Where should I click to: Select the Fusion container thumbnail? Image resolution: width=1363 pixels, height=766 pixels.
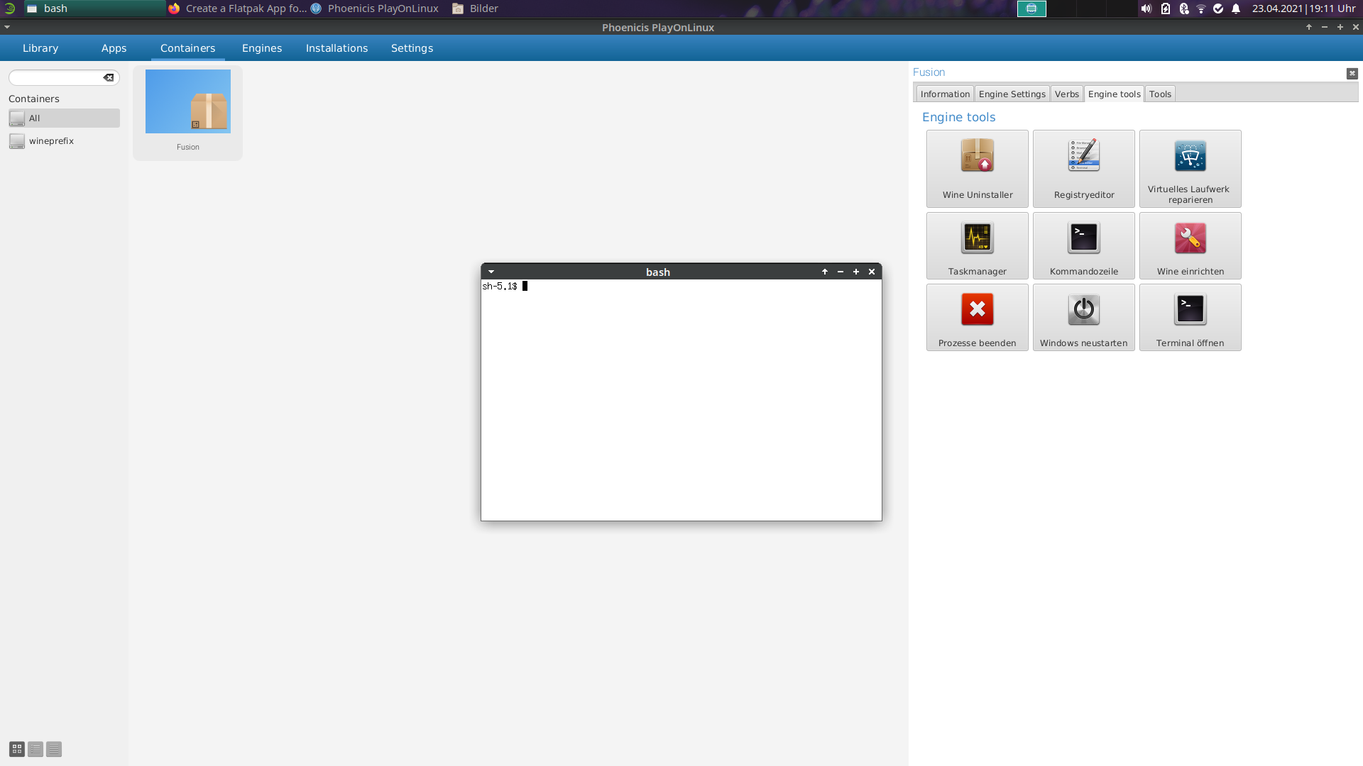pyautogui.click(x=187, y=102)
